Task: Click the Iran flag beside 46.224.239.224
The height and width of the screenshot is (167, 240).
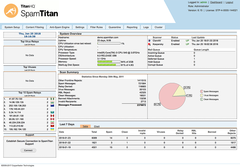Action: point(52,123)
